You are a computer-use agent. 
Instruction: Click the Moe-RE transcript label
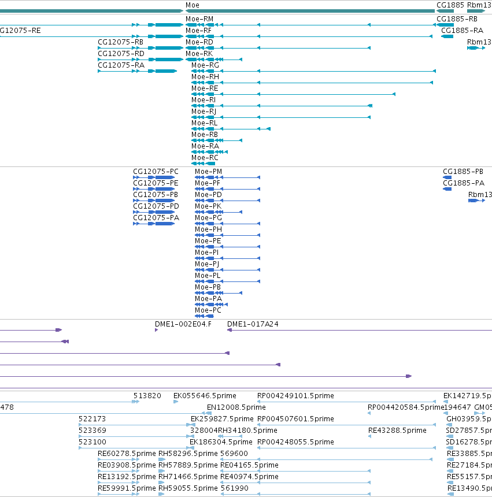205,88
